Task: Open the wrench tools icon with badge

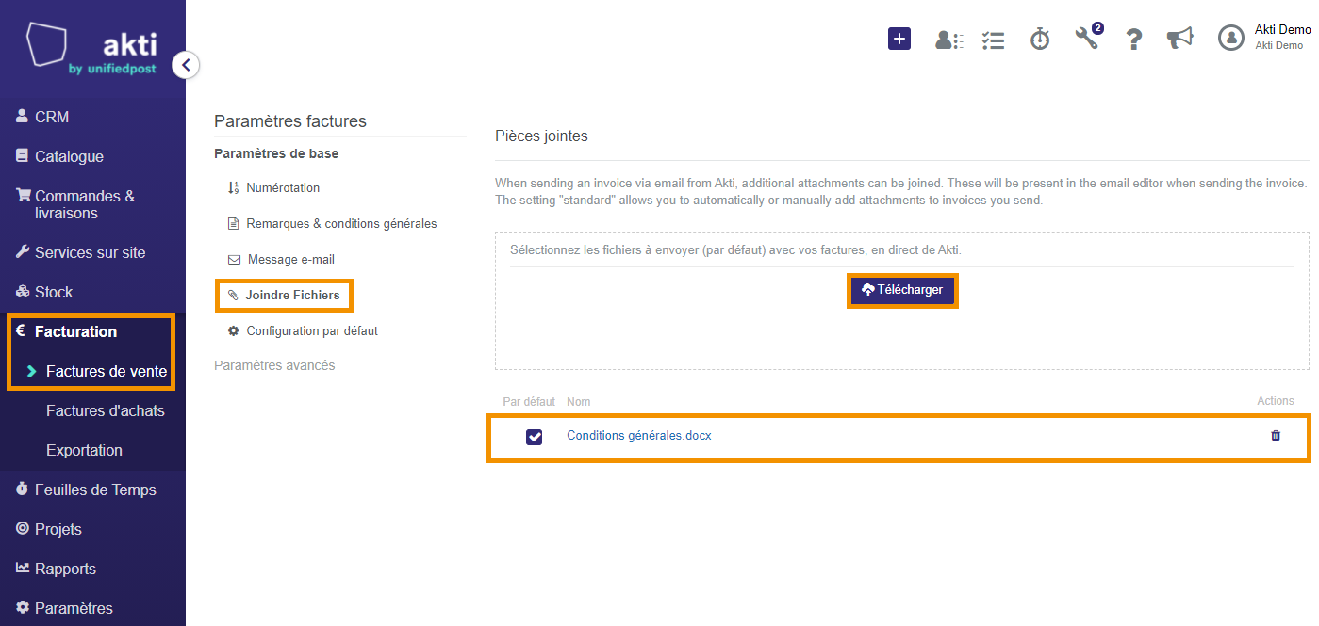Action: point(1088,37)
